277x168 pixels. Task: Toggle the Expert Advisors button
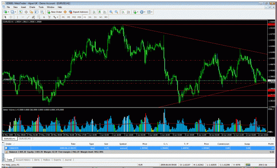click(x=78, y=12)
